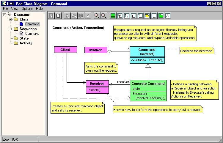Viewport: 223px width, 143px height.
Task: Collapse the Diagrams root node
Action: 5,15
